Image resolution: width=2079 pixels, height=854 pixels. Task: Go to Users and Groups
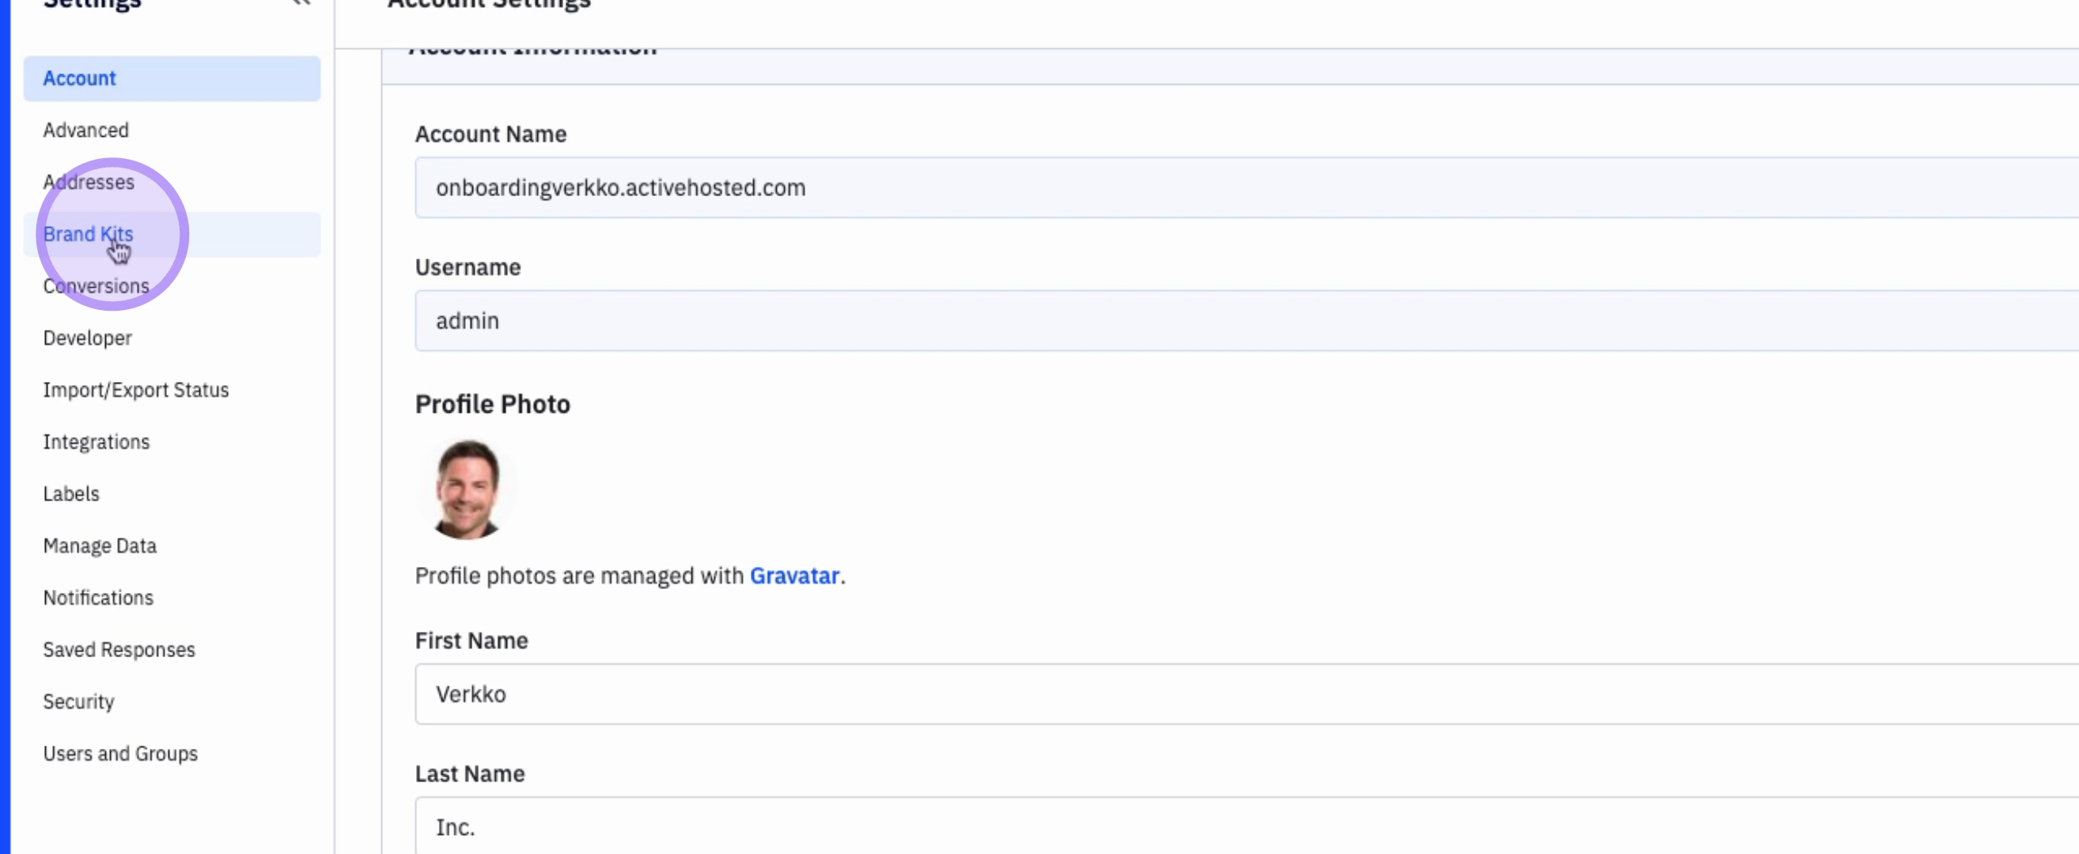point(120,754)
